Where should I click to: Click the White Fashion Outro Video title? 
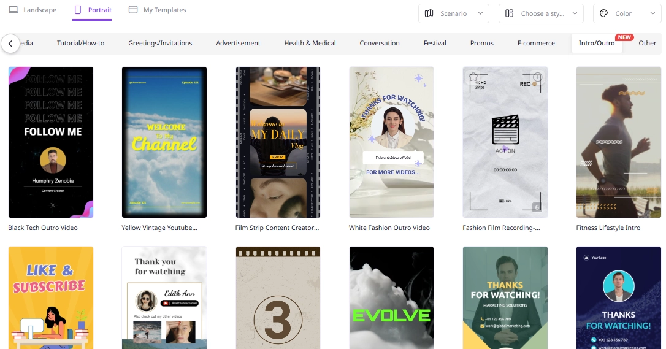pyautogui.click(x=389, y=228)
